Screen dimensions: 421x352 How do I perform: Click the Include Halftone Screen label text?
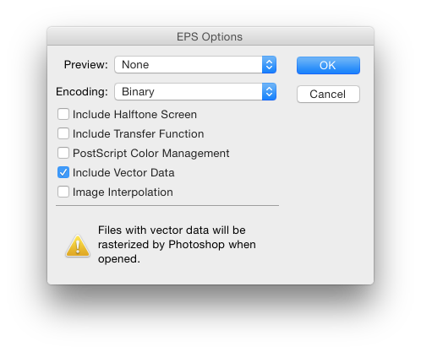point(134,115)
